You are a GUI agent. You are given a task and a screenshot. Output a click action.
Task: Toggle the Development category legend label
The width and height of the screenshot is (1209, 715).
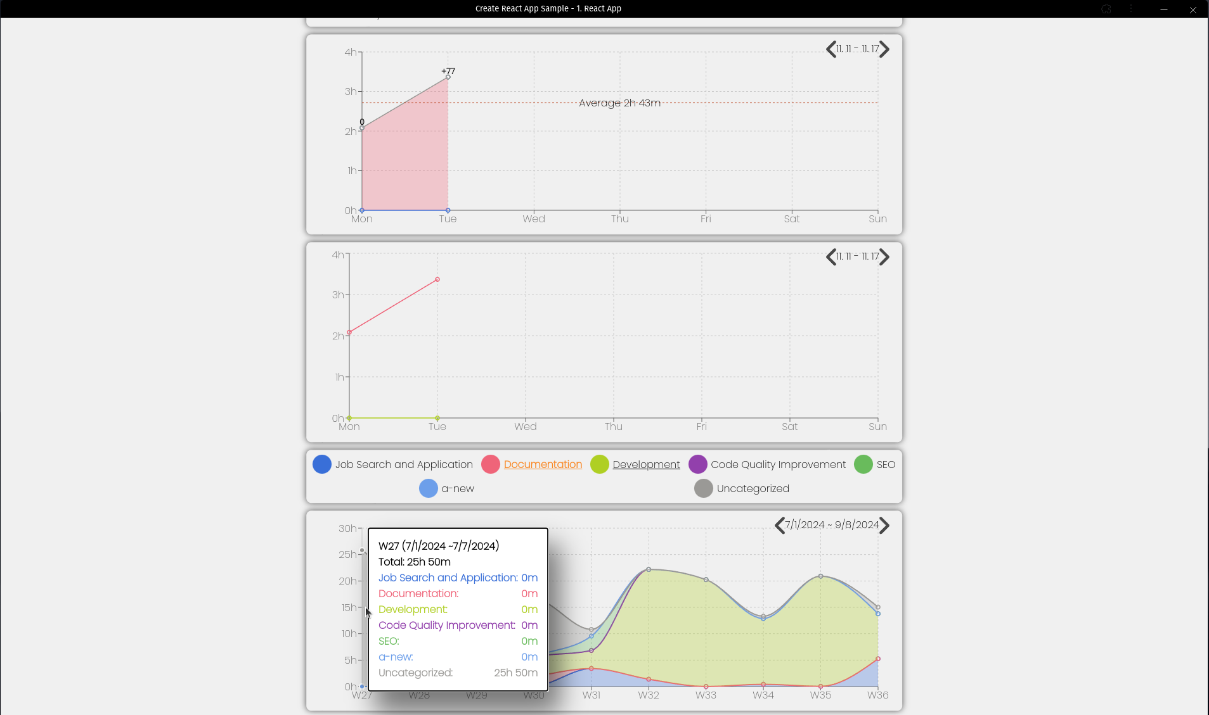[x=646, y=464]
